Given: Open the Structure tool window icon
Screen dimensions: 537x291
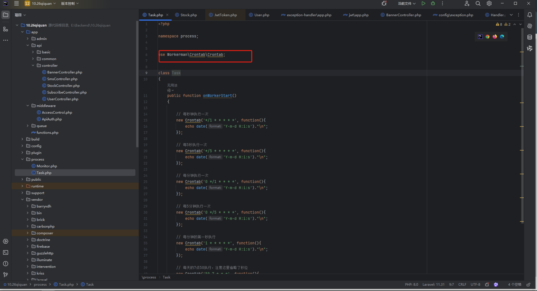Looking at the screenshot, I should click(x=6, y=29).
